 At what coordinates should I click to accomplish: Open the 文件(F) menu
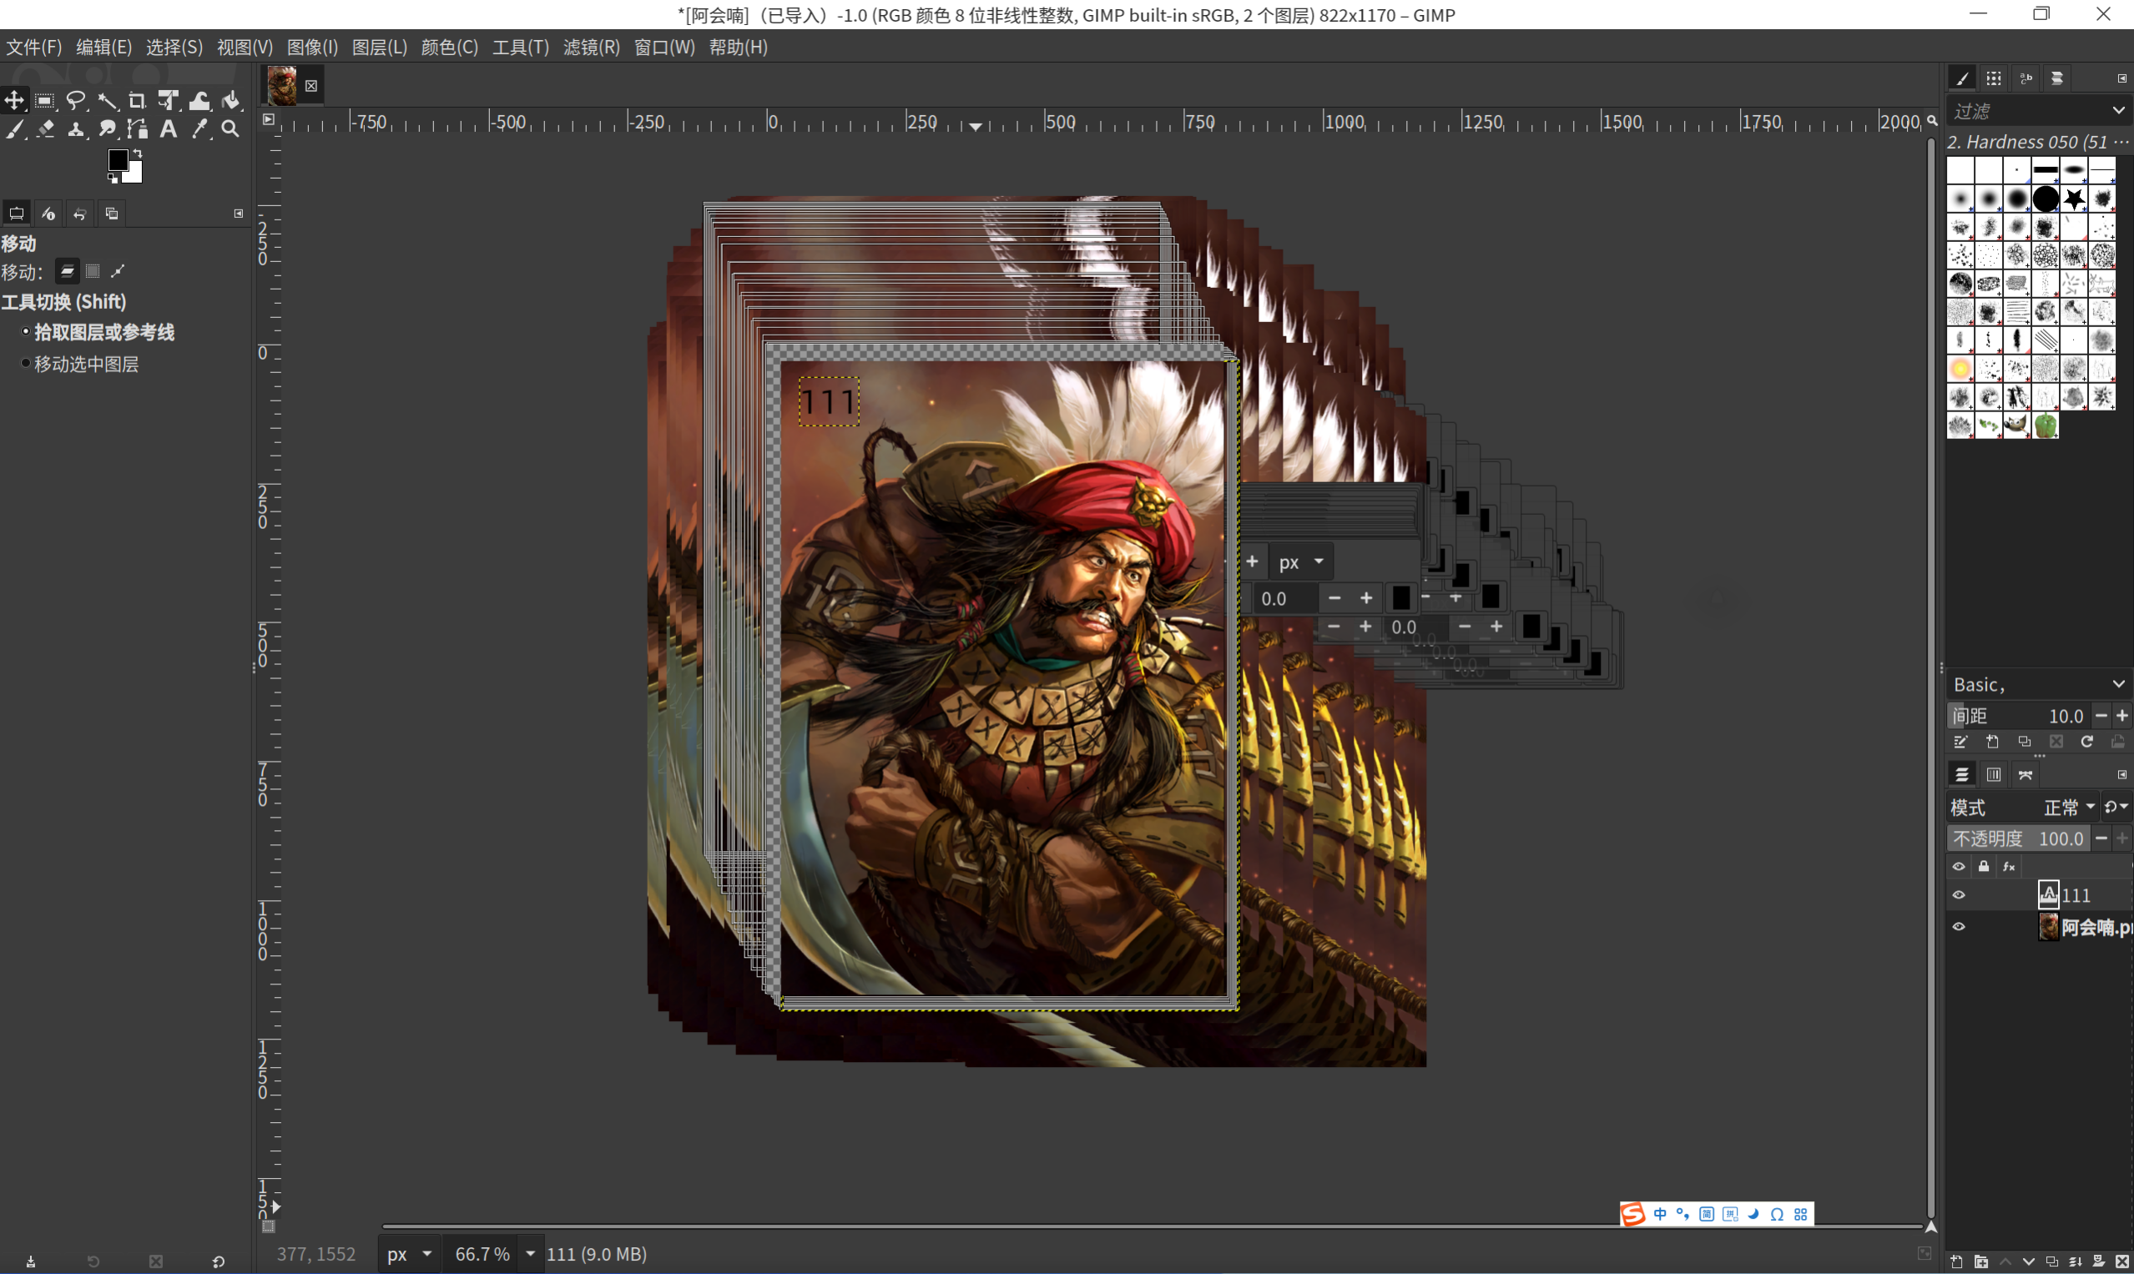click(x=34, y=48)
